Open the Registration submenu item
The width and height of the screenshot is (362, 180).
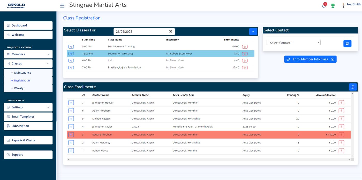pos(28,80)
